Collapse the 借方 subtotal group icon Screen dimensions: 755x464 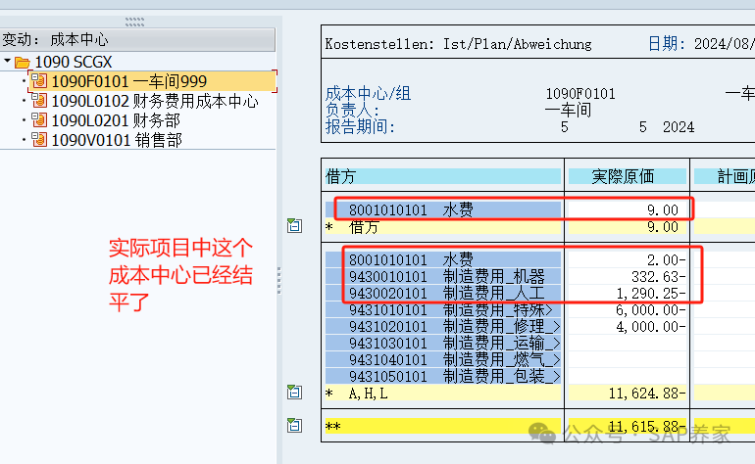pos(294,225)
